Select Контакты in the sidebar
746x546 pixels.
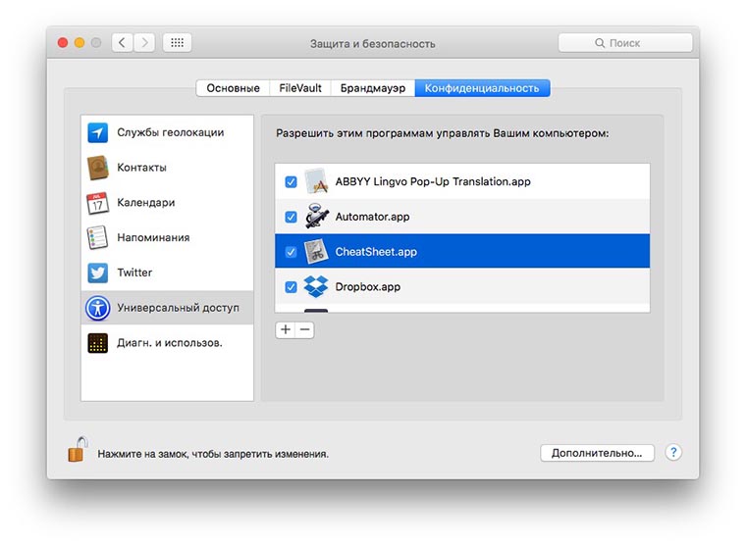(167, 168)
